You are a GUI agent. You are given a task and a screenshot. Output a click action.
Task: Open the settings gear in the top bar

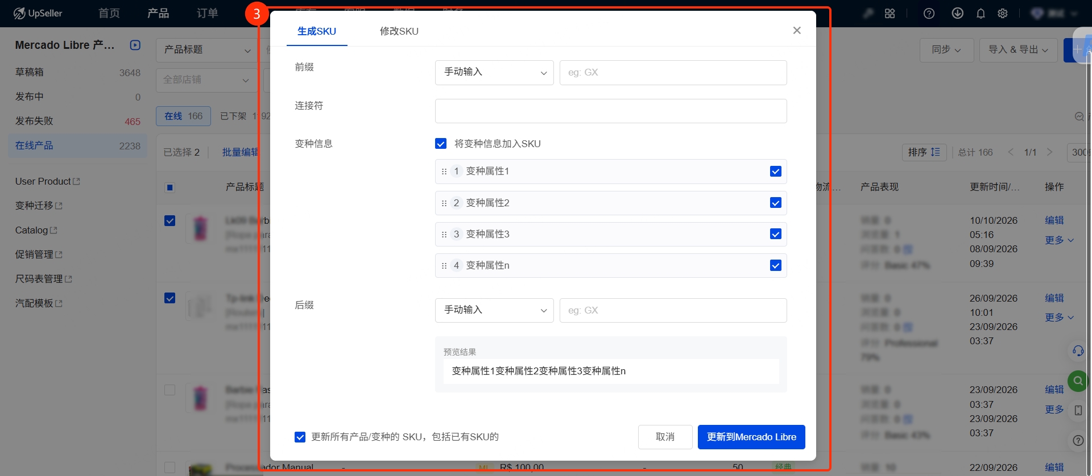[x=1003, y=13]
